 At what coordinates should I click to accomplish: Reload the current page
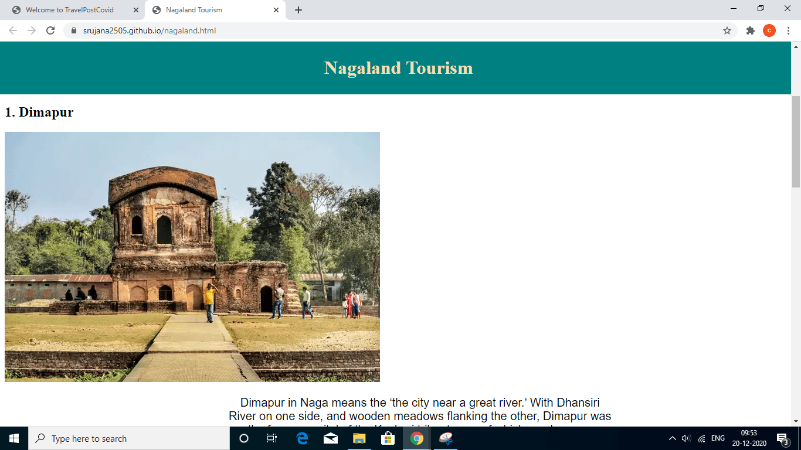pos(50,30)
